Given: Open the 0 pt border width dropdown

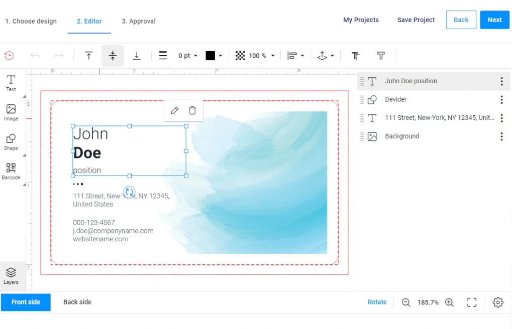Looking at the screenshot, I should pyautogui.click(x=188, y=56).
